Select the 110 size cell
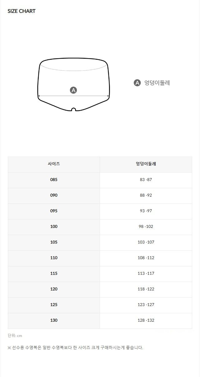200x377 pixels. [54, 258]
